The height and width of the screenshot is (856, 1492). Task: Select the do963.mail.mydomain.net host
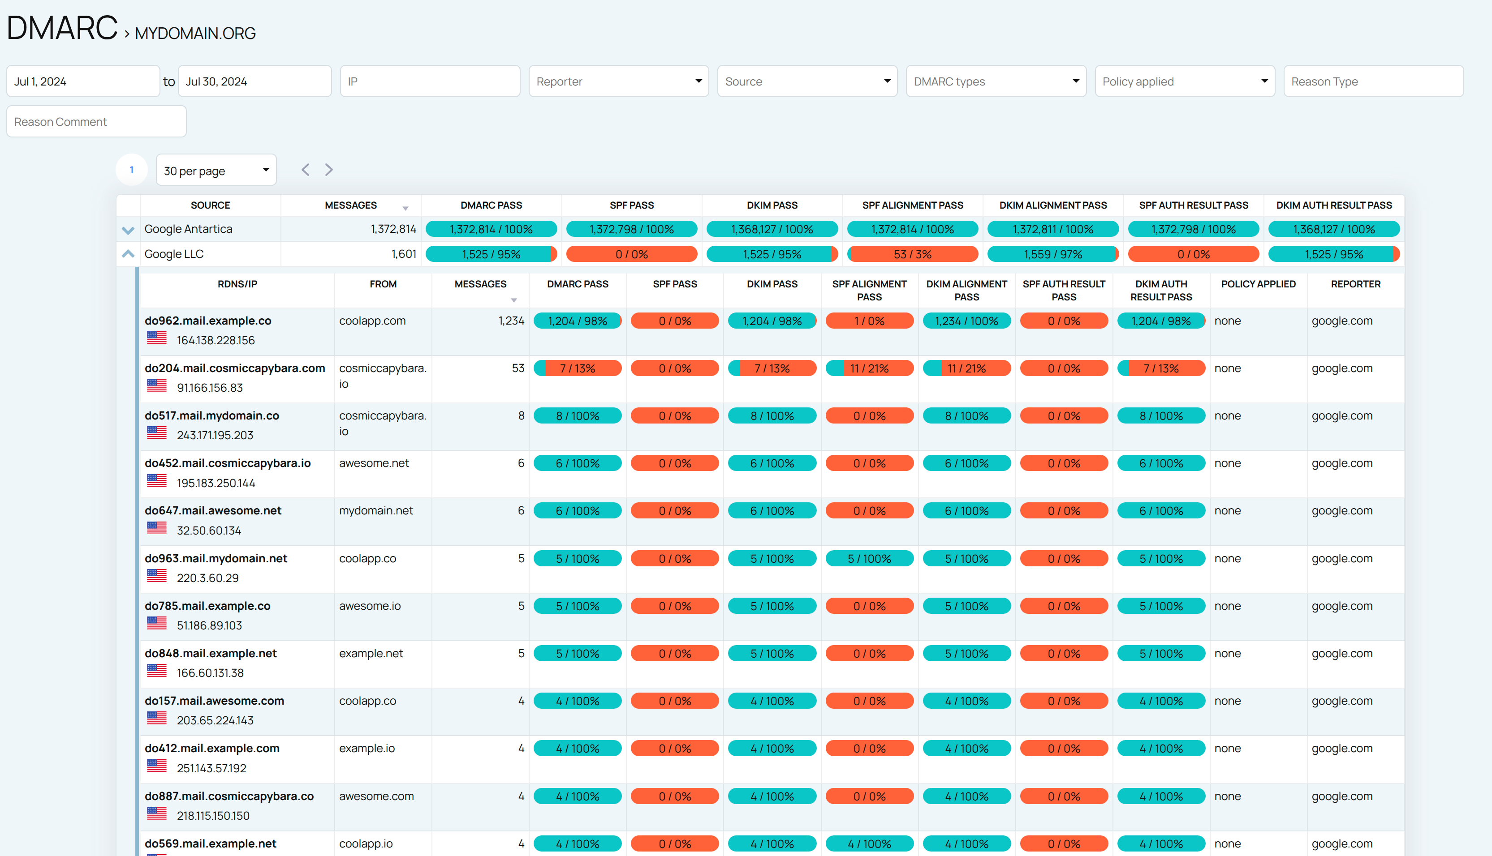(x=216, y=559)
